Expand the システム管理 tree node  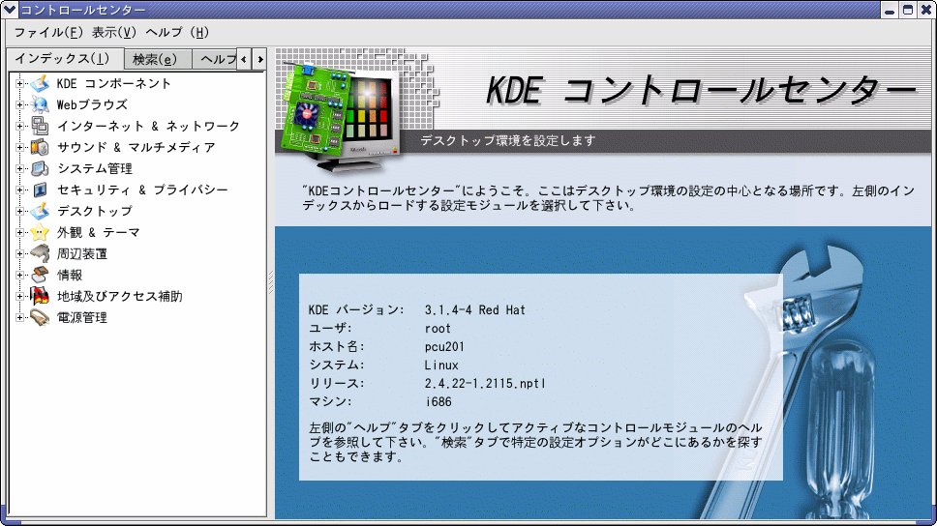click(19, 169)
